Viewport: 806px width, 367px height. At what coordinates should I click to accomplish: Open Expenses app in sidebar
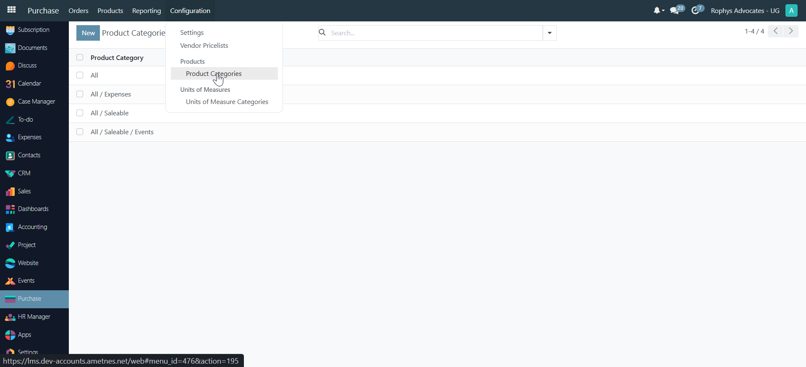[x=34, y=137]
